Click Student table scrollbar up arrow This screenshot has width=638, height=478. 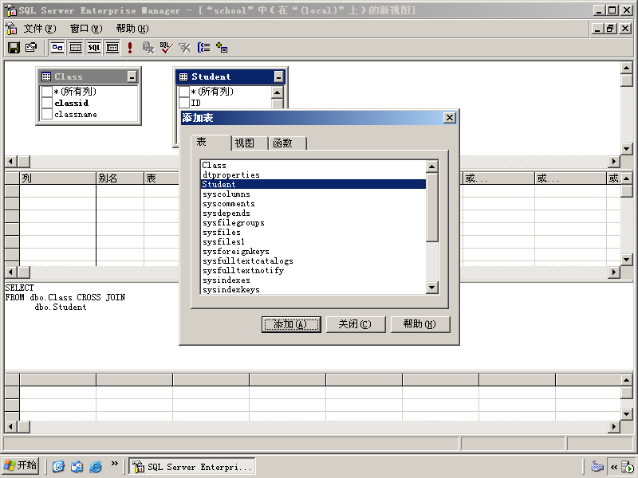tap(277, 92)
